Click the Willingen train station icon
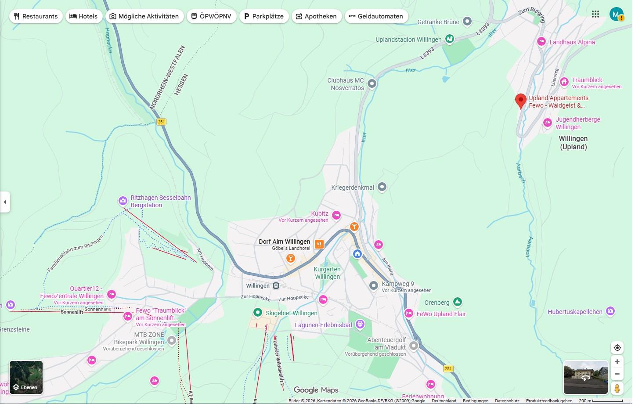 coord(276,286)
